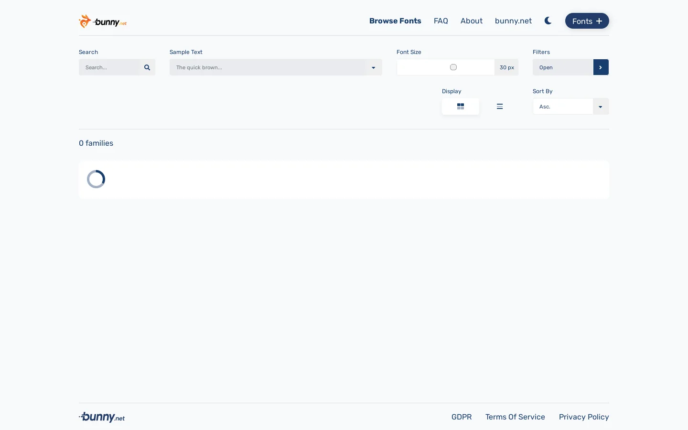The height and width of the screenshot is (430, 688).
Task: Toggle dark mode with the moon icon
Action: click(548, 21)
